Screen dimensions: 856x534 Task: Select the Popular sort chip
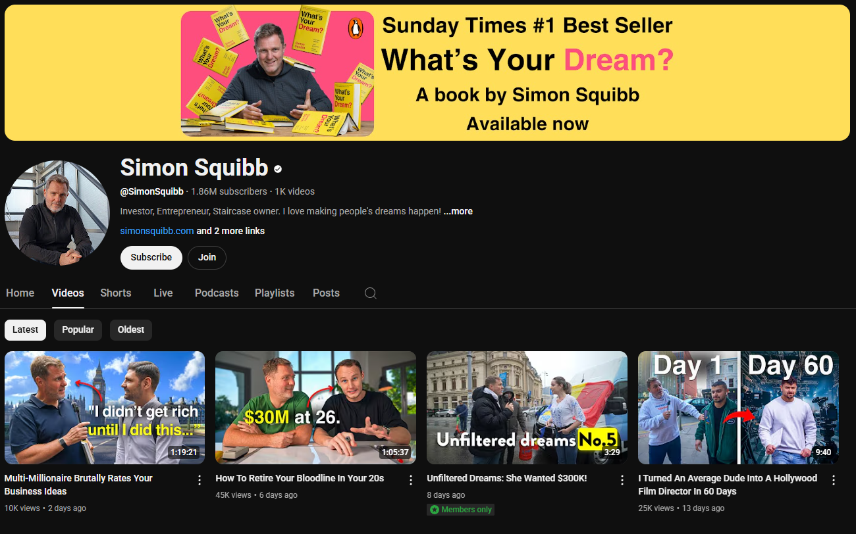[78, 329]
